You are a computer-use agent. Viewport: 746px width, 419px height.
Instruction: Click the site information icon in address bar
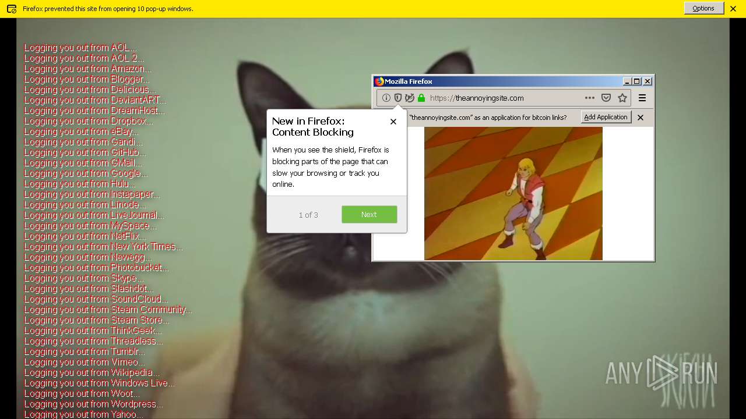pos(386,98)
